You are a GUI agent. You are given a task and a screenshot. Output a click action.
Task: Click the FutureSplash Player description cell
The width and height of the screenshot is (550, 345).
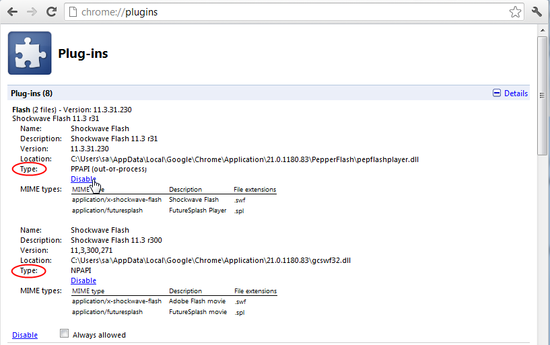197,210
